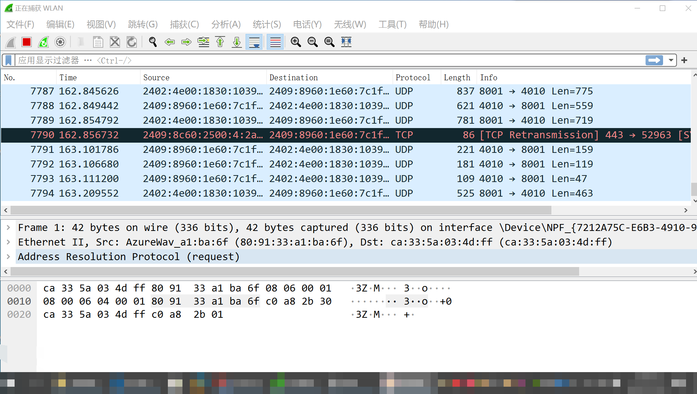Jump to first packet arrow icon
697x394 pixels.
pos(220,42)
